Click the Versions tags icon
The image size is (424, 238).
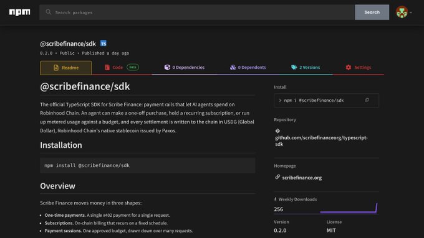tap(294, 67)
